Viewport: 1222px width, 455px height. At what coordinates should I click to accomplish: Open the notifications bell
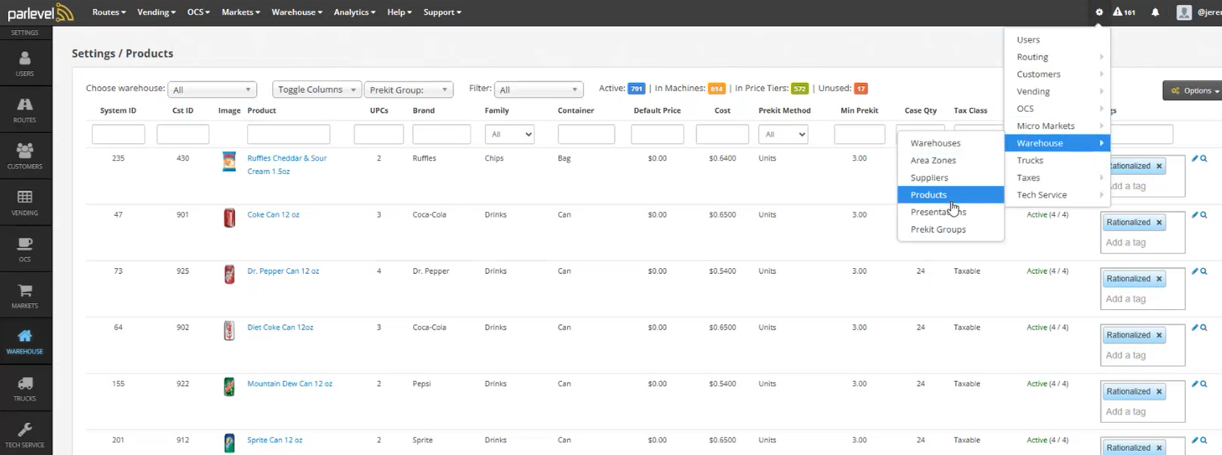point(1155,12)
